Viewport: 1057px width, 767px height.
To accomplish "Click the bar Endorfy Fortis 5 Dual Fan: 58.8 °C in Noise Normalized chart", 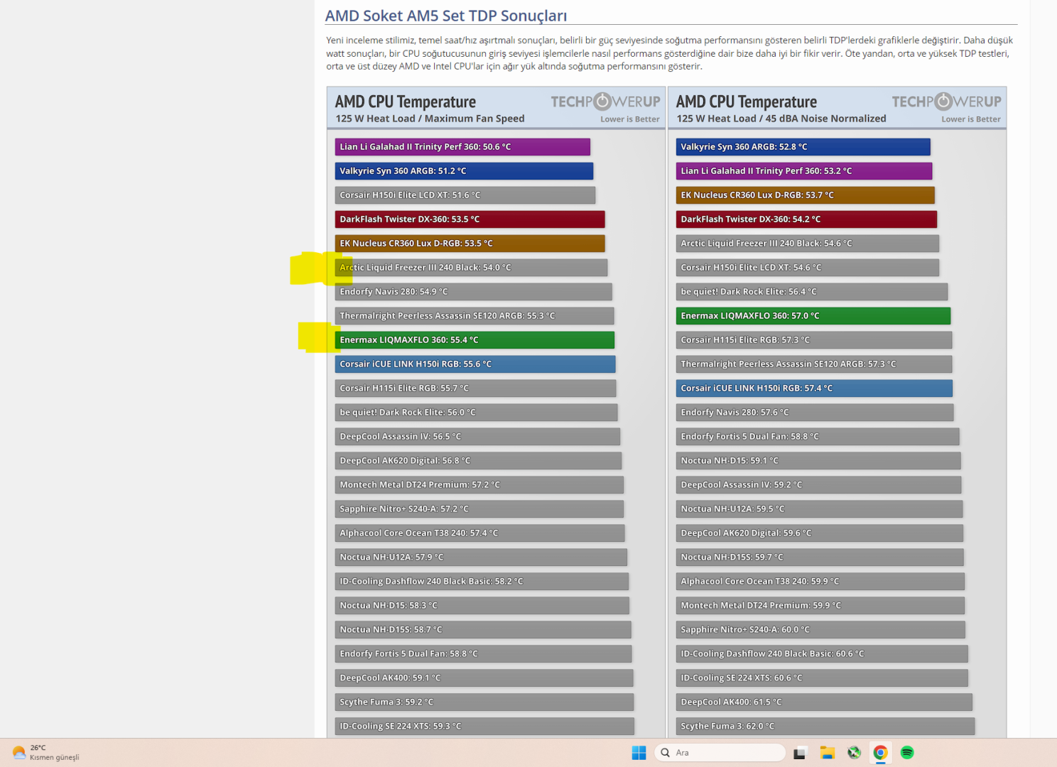I will tap(818, 437).
